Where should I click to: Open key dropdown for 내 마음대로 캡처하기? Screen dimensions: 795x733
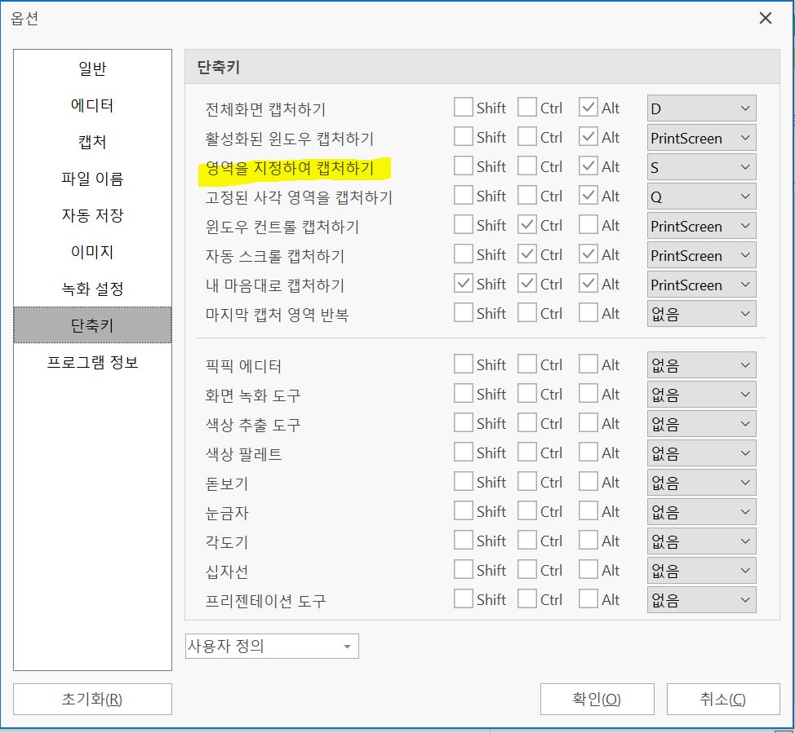tap(702, 285)
